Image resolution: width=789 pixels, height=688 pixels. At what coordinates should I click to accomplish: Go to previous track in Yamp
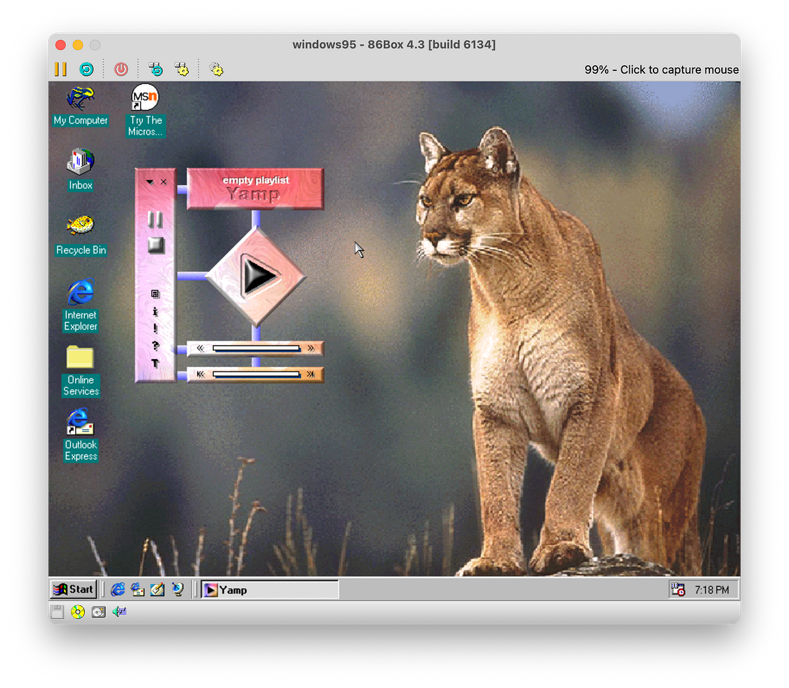[x=201, y=375]
